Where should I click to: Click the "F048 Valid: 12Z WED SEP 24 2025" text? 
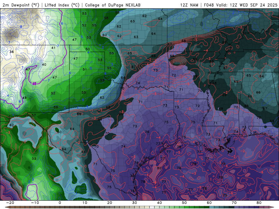tap(241, 5)
